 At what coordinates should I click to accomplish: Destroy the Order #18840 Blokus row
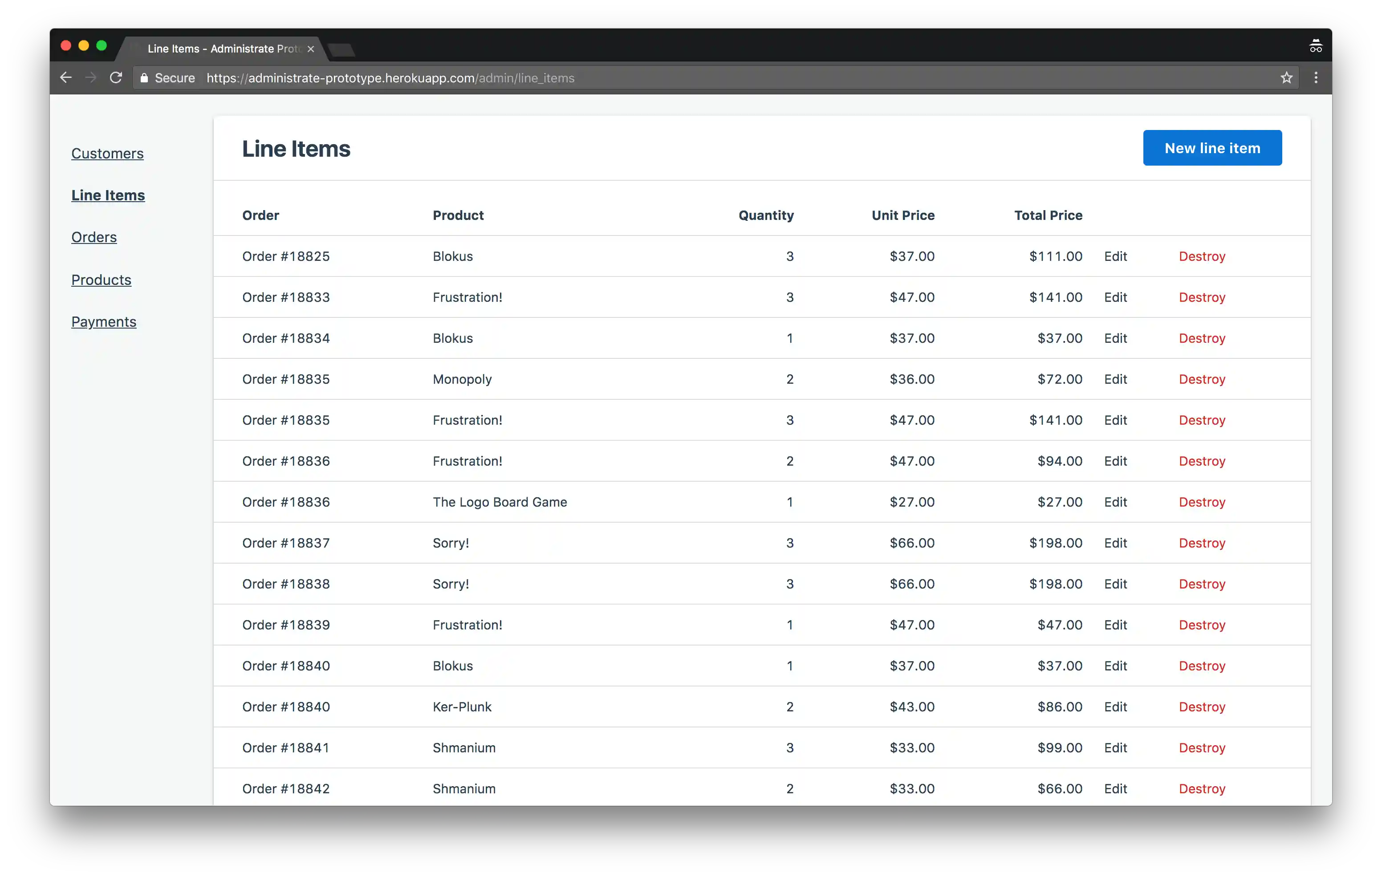(x=1202, y=666)
